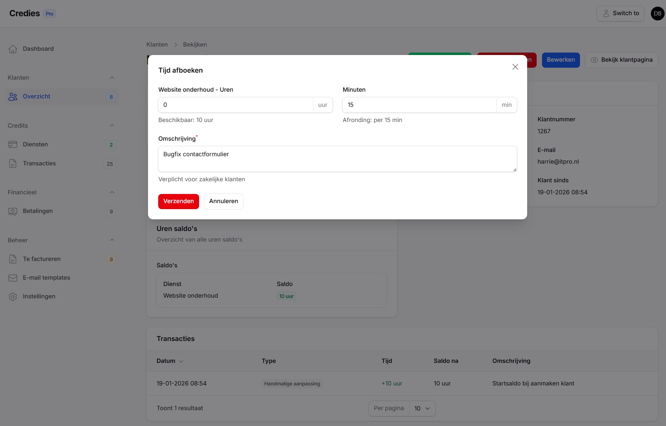Collapse the Financieel sidebar section
Image resolution: width=666 pixels, height=426 pixels.
coord(112,192)
